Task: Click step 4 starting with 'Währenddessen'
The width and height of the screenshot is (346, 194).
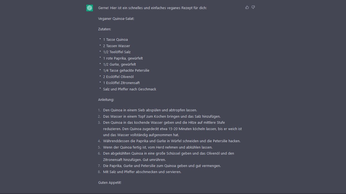Action: pyautogui.click(x=172, y=141)
